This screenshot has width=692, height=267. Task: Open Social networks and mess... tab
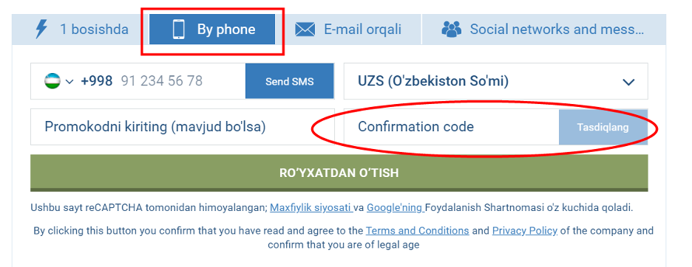pyautogui.click(x=543, y=30)
